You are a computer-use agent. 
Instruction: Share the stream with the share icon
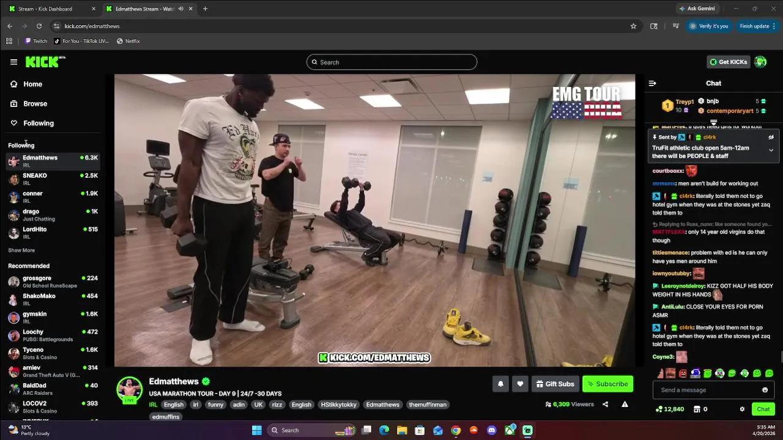coord(605,404)
